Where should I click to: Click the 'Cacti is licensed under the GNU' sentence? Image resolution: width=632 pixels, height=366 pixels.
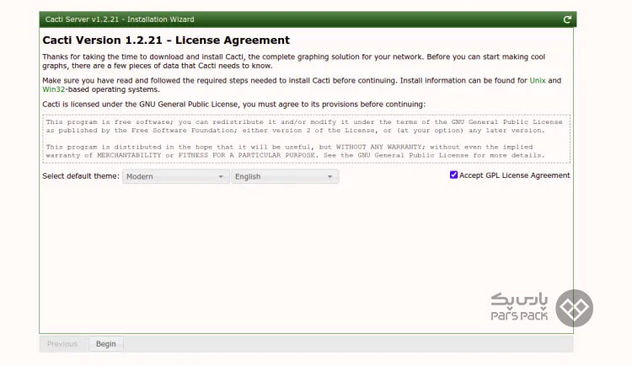click(233, 104)
